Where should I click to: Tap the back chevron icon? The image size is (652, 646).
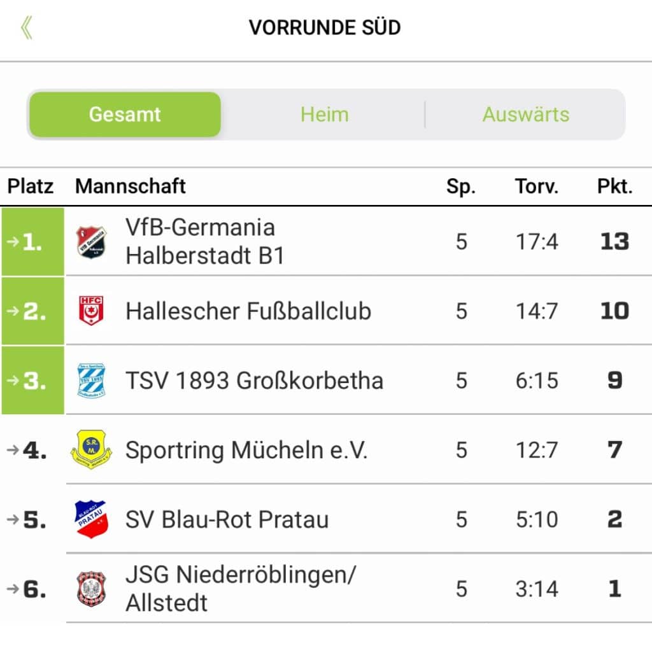pyautogui.click(x=26, y=28)
